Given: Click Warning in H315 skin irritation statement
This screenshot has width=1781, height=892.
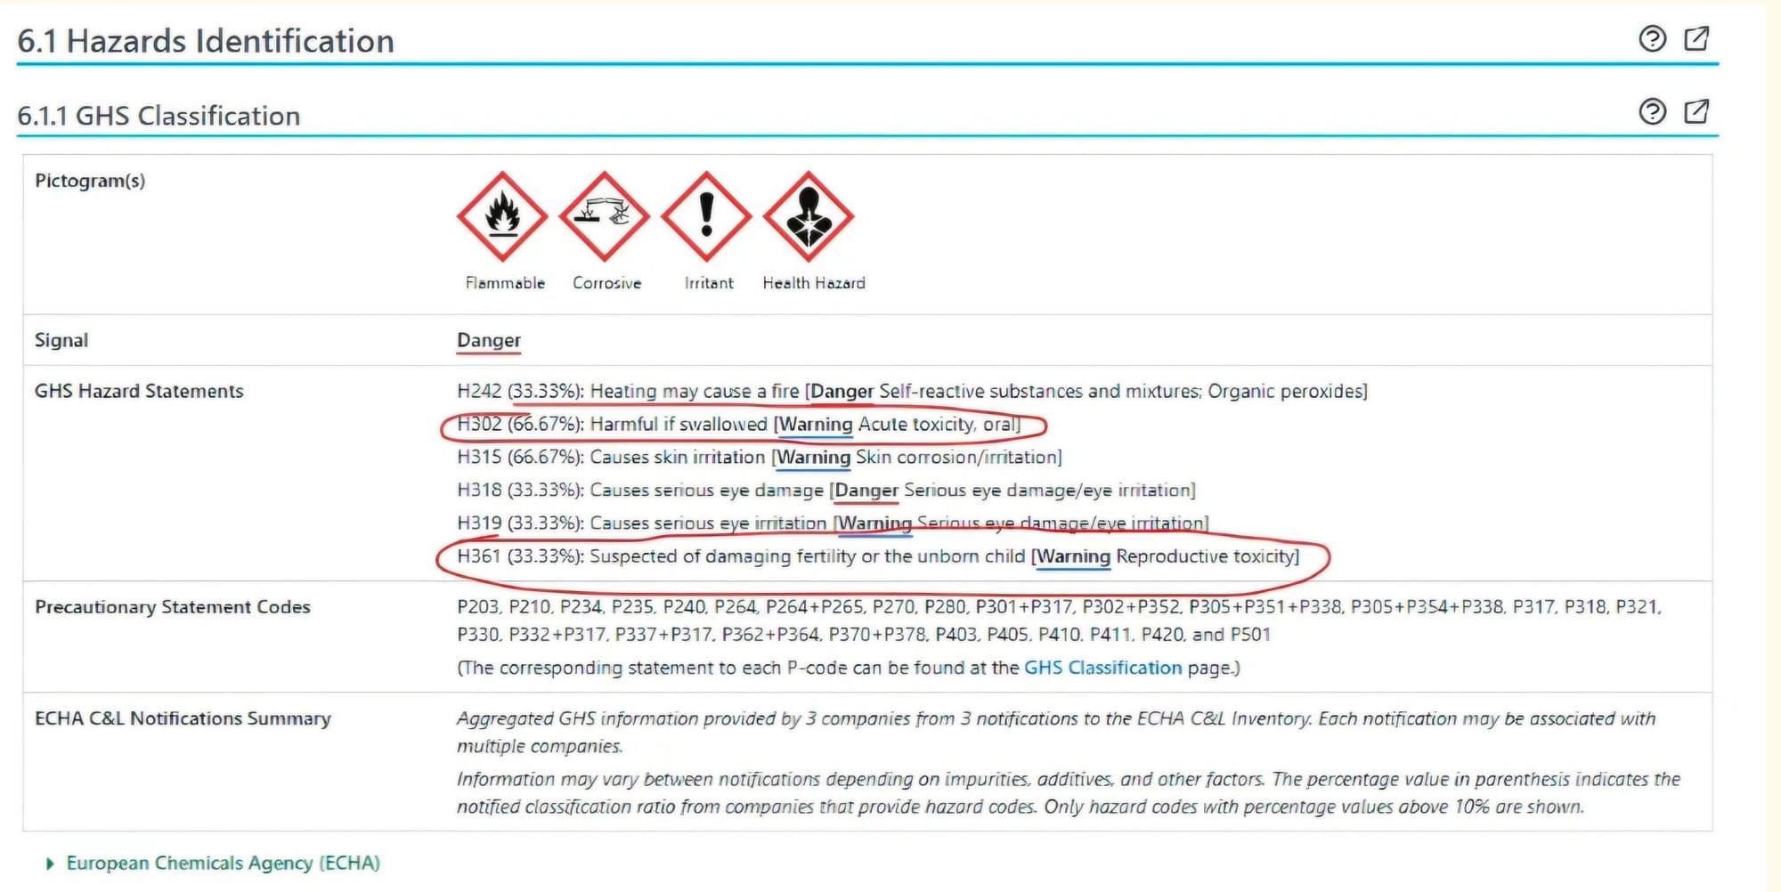Looking at the screenshot, I should click(x=814, y=458).
